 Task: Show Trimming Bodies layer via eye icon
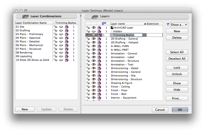pyautogui.click(x=94, y=35)
